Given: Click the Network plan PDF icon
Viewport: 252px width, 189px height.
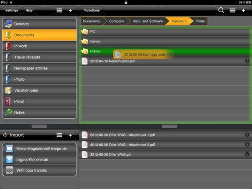Looking at the screenshot, I should coord(85,61).
